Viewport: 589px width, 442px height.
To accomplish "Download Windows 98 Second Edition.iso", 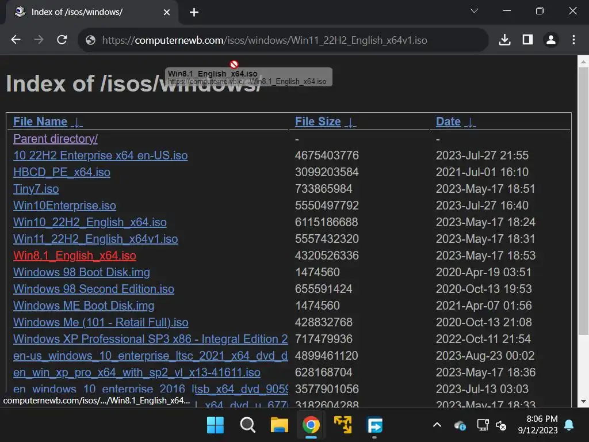I will pyautogui.click(x=94, y=289).
